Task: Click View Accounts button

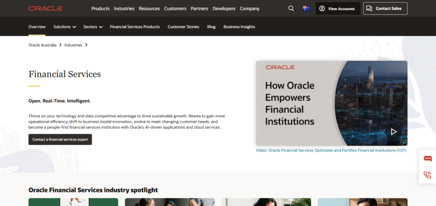Action: (338, 8)
